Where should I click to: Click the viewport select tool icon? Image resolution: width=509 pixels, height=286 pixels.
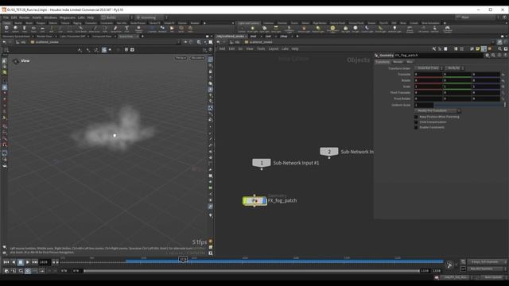5,60
